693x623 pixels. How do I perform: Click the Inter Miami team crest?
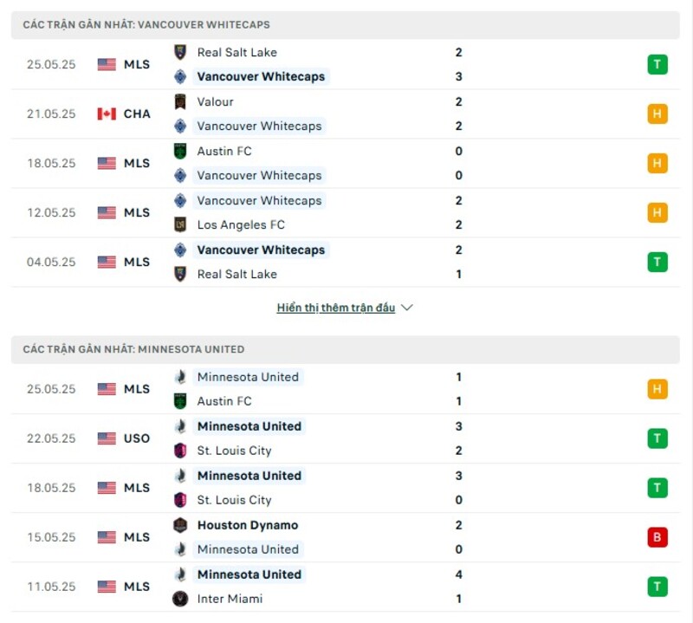click(180, 599)
